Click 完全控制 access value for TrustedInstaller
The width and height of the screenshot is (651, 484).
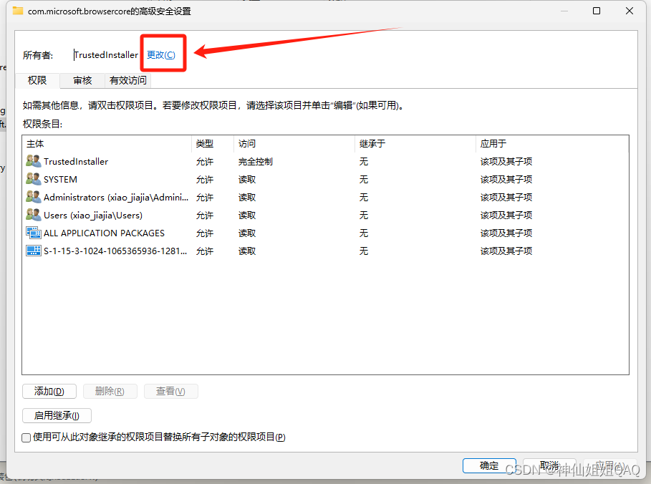[x=256, y=162]
